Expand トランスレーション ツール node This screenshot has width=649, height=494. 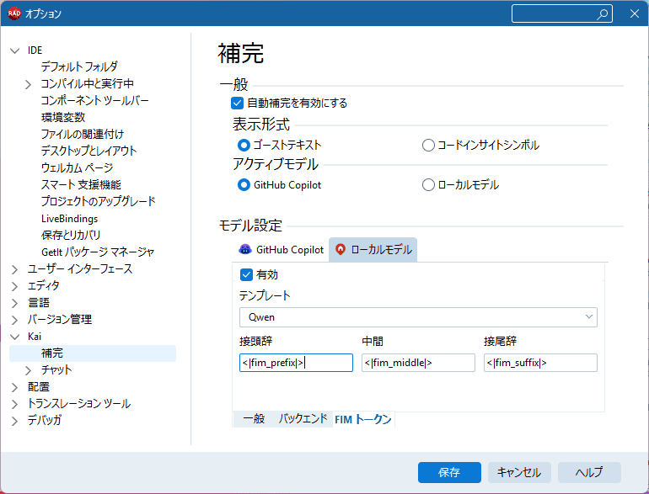15,404
